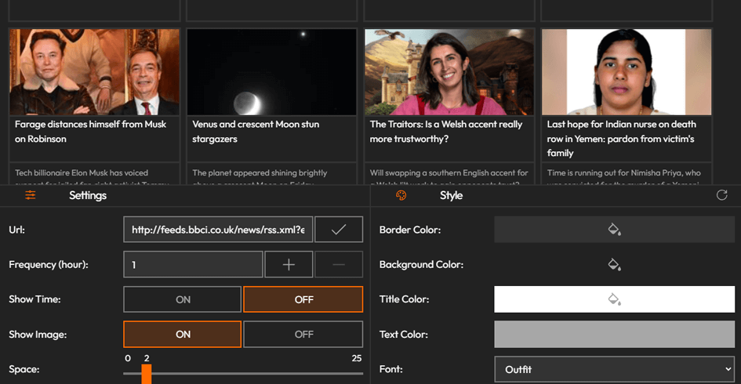Set Show Time to OFF

coord(303,299)
